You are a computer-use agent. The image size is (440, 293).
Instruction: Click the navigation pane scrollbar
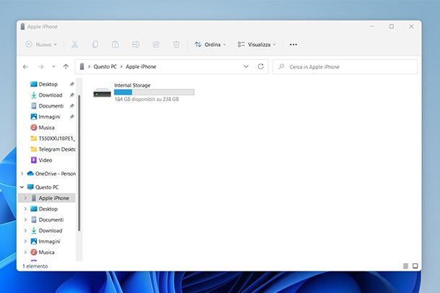click(79, 163)
